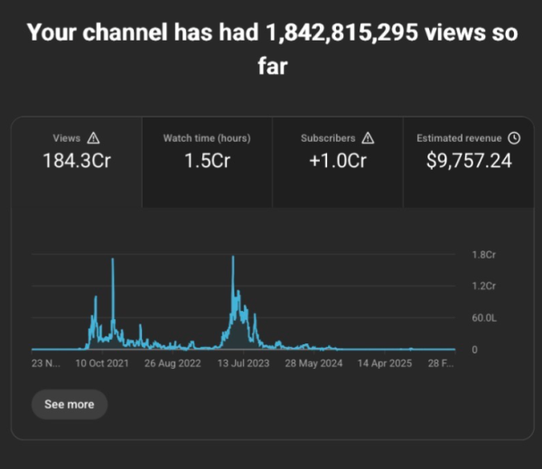The width and height of the screenshot is (542, 469).
Task: Click the tallest chart peak in 2023
Action: [x=233, y=258]
